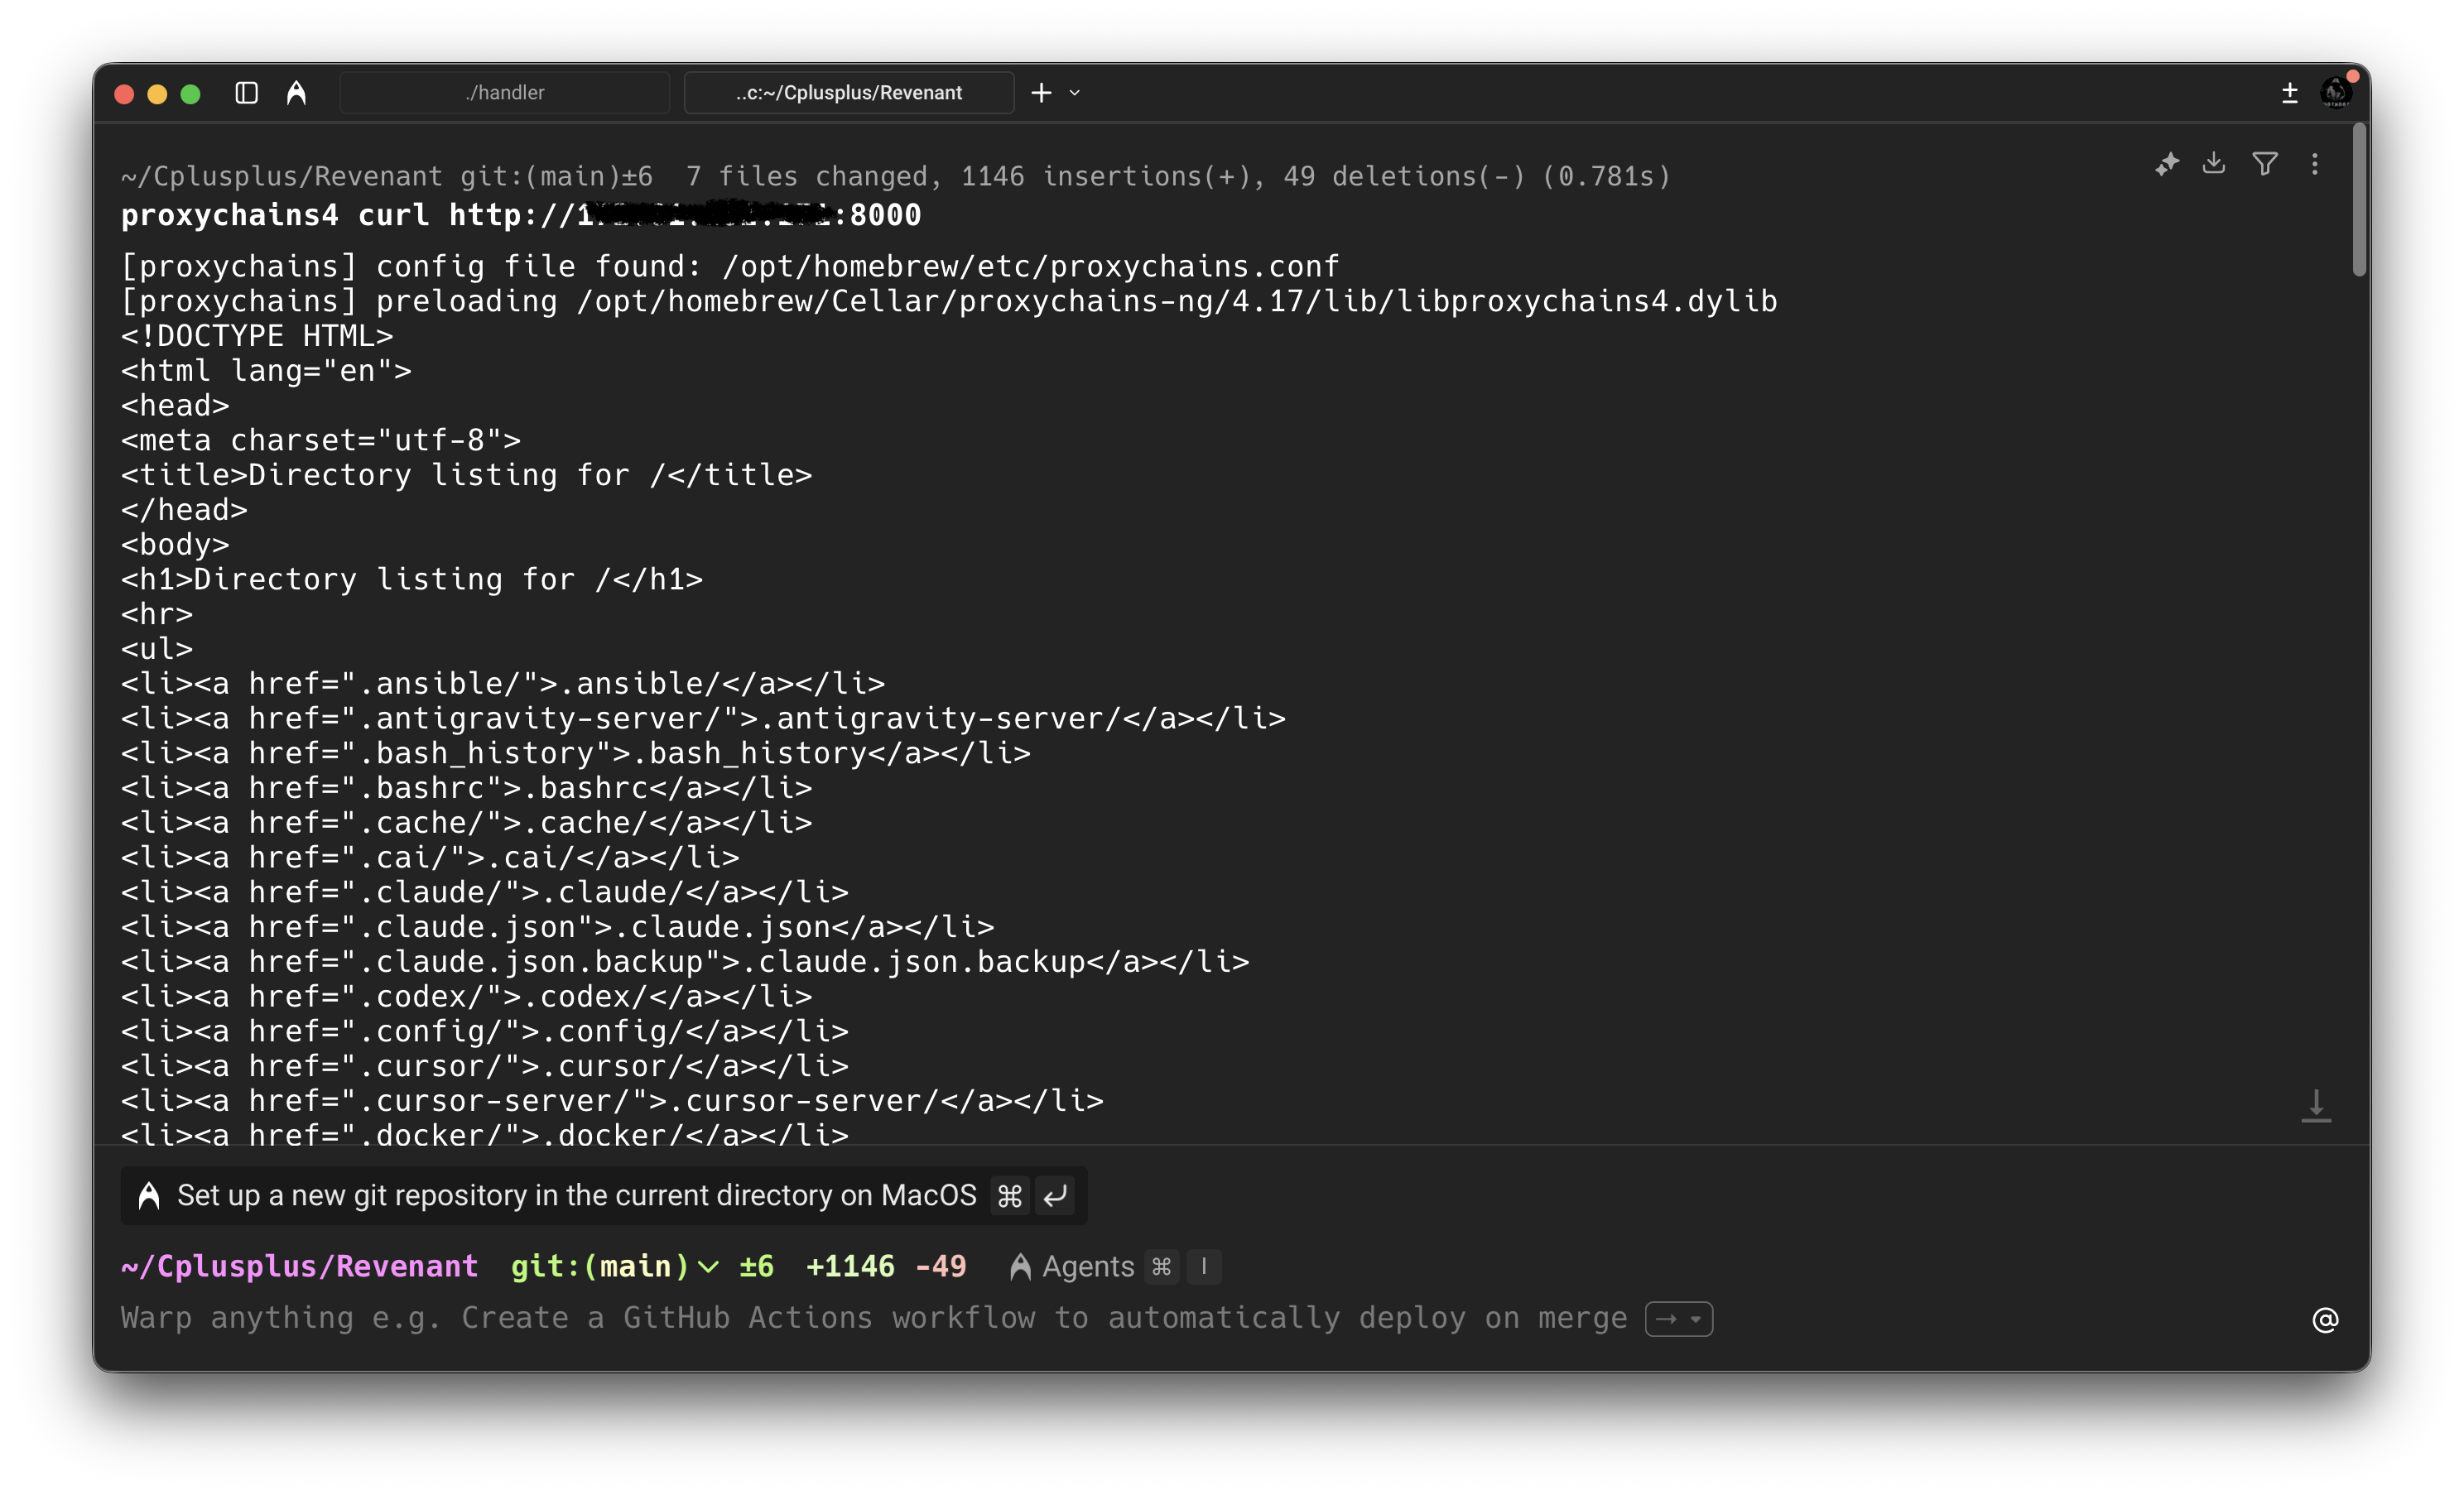Attach context with the @ icon in the input
The width and height of the screenshot is (2464, 1495).
point(2325,1319)
